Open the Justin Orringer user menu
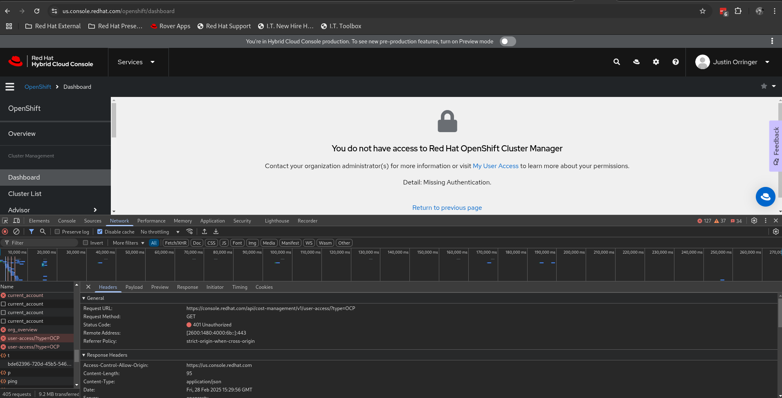Viewport: 782px width, 398px height. coord(733,62)
